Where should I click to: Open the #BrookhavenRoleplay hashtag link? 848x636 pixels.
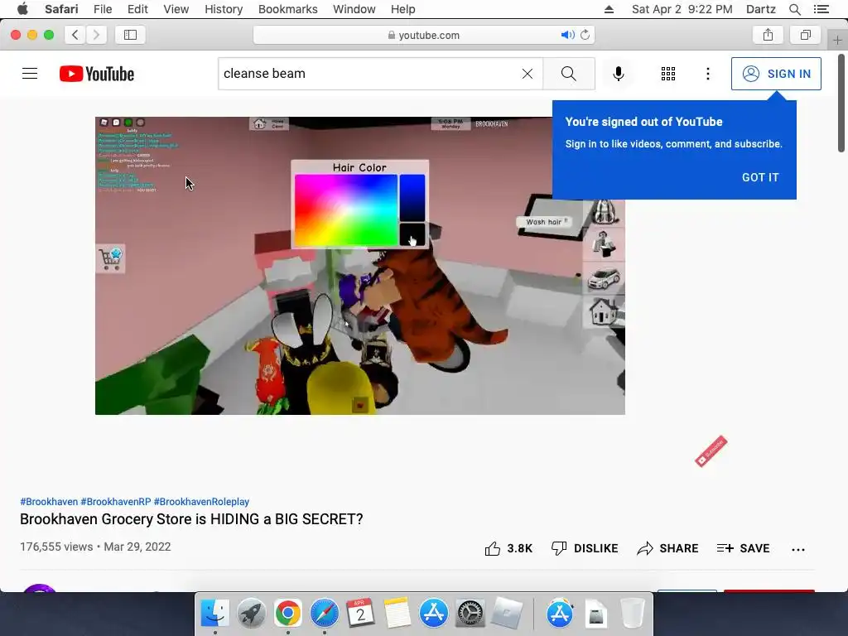[201, 502]
